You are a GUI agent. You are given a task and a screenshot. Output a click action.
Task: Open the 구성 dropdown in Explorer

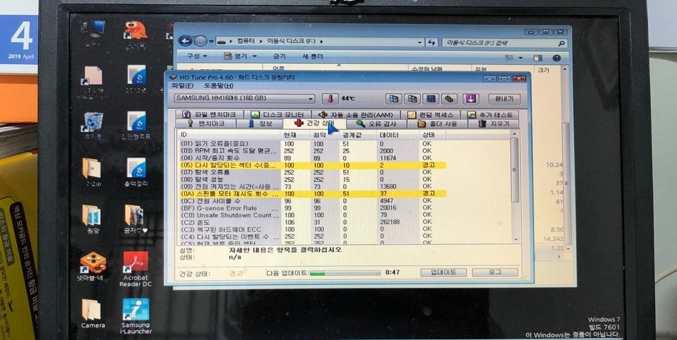196,56
